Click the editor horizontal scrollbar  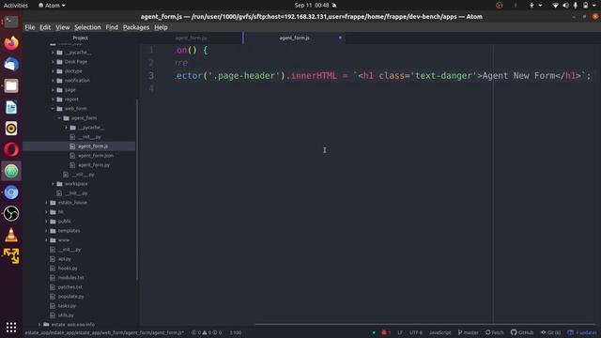424,324
